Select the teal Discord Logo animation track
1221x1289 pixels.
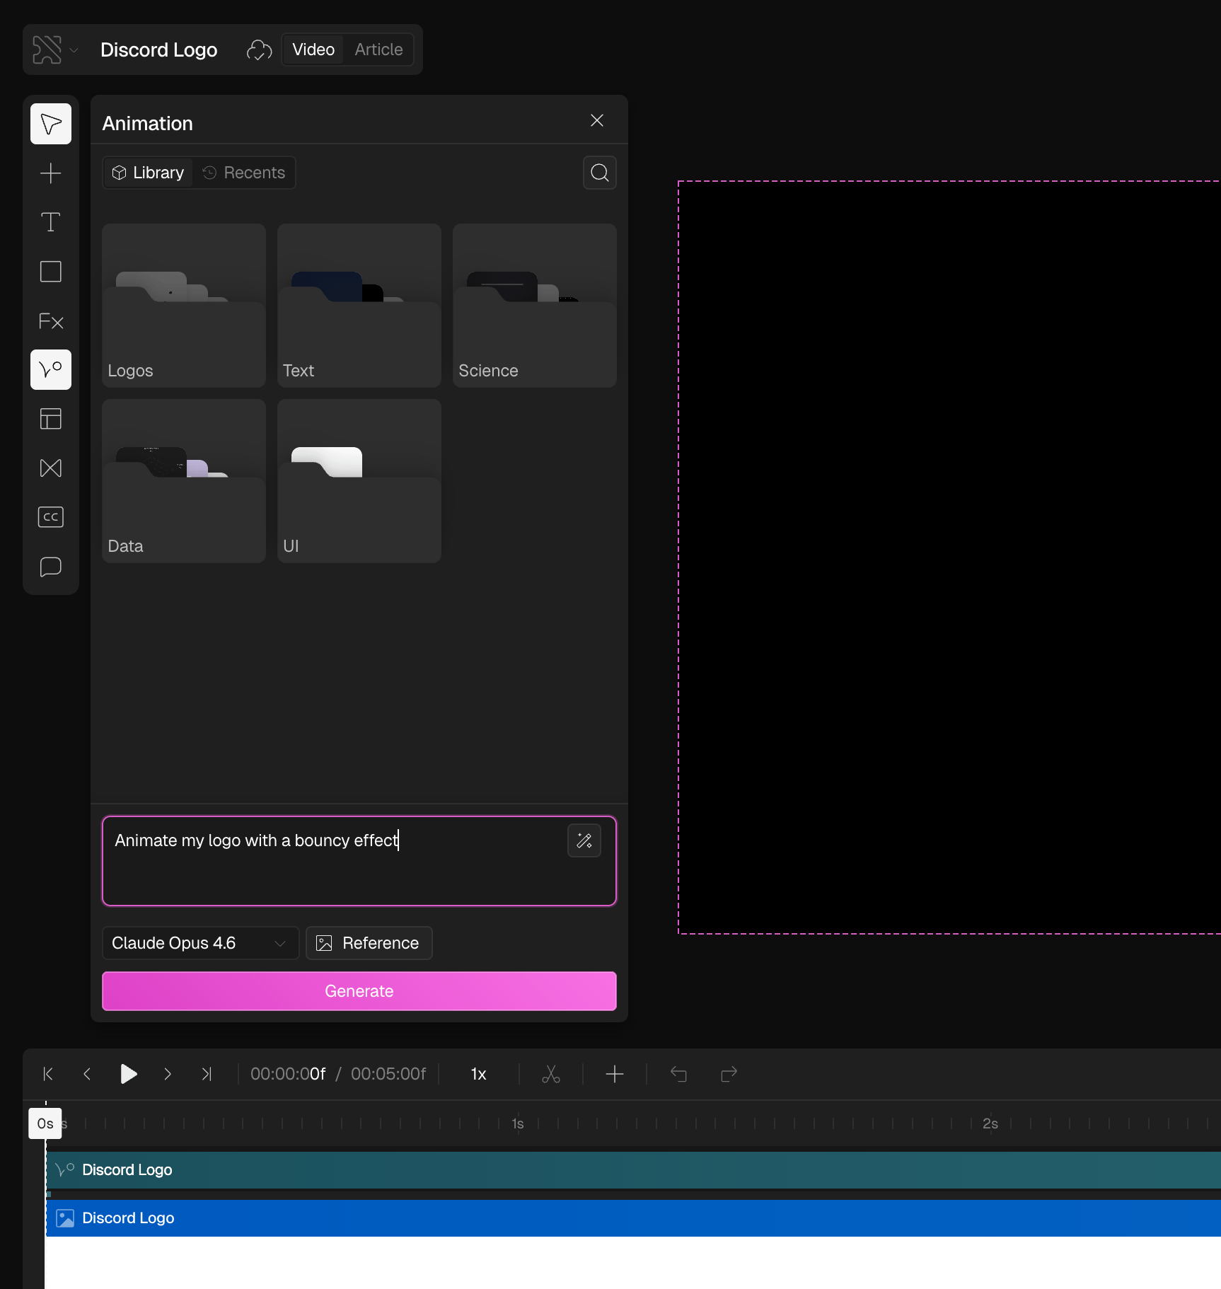pyautogui.click(x=633, y=1170)
